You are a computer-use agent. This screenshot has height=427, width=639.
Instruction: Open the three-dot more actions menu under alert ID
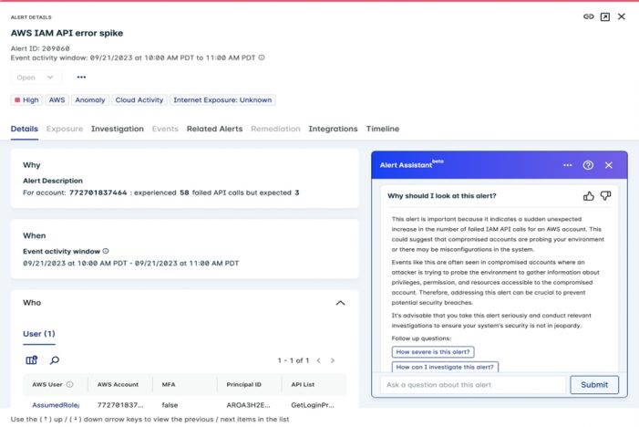(81, 77)
